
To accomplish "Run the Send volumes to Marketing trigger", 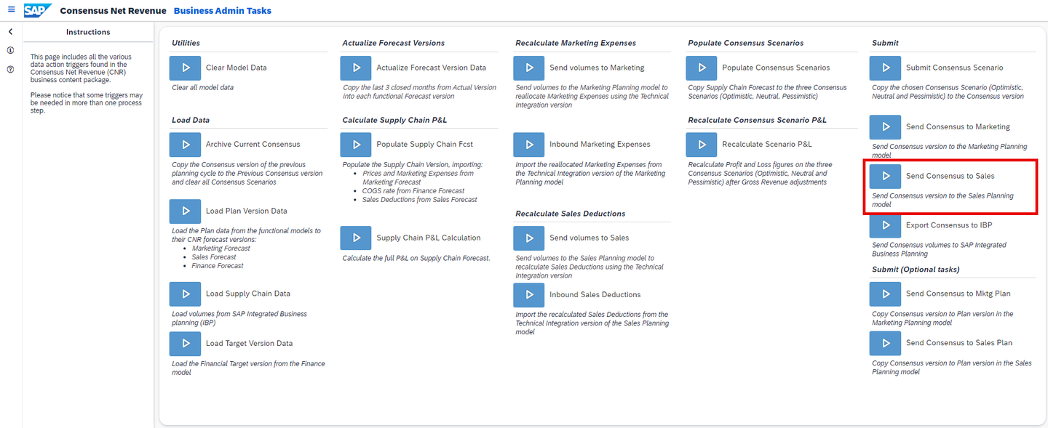I will click(528, 68).
